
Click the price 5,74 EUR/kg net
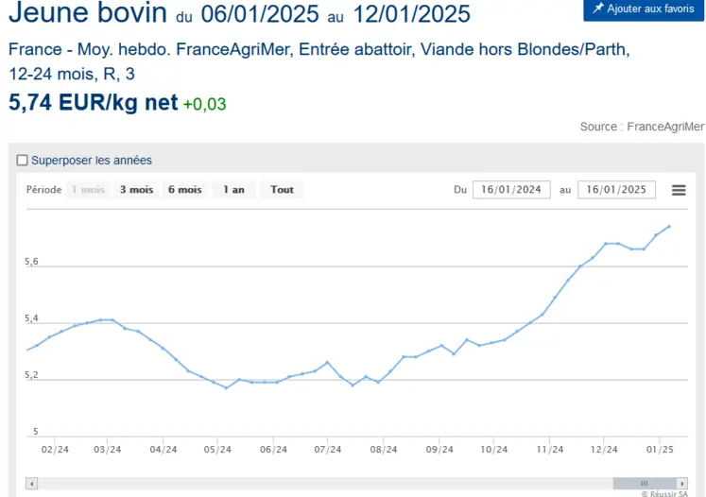pos(94,102)
